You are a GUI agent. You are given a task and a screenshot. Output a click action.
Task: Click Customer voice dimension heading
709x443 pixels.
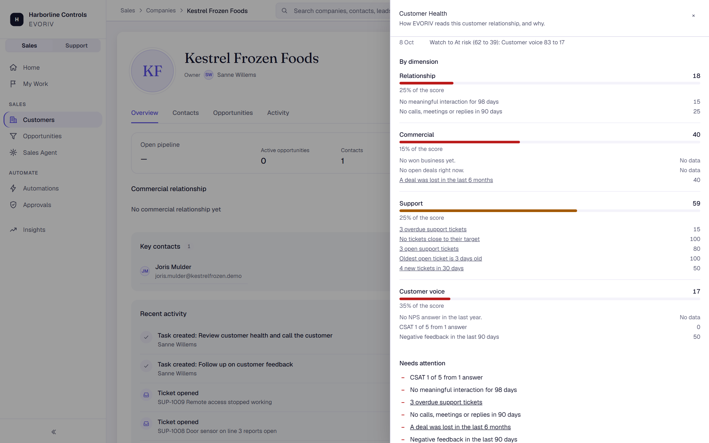[x=422, y=291]
